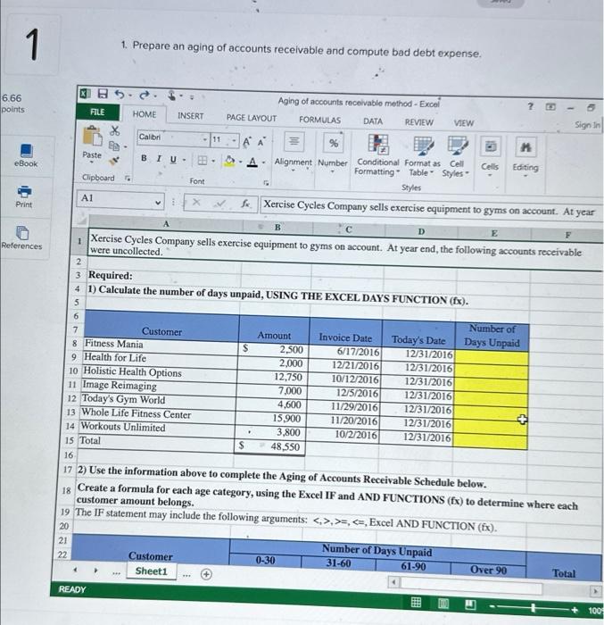Switch to the DATA ribbon tab
The image size is (604, 625).
click(373, 121)
